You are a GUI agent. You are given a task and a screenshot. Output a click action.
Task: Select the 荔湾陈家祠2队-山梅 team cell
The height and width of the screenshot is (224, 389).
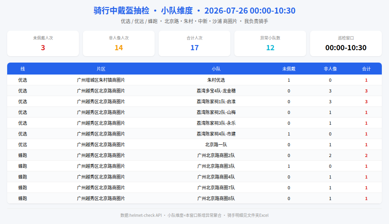(x=216, y=112)
